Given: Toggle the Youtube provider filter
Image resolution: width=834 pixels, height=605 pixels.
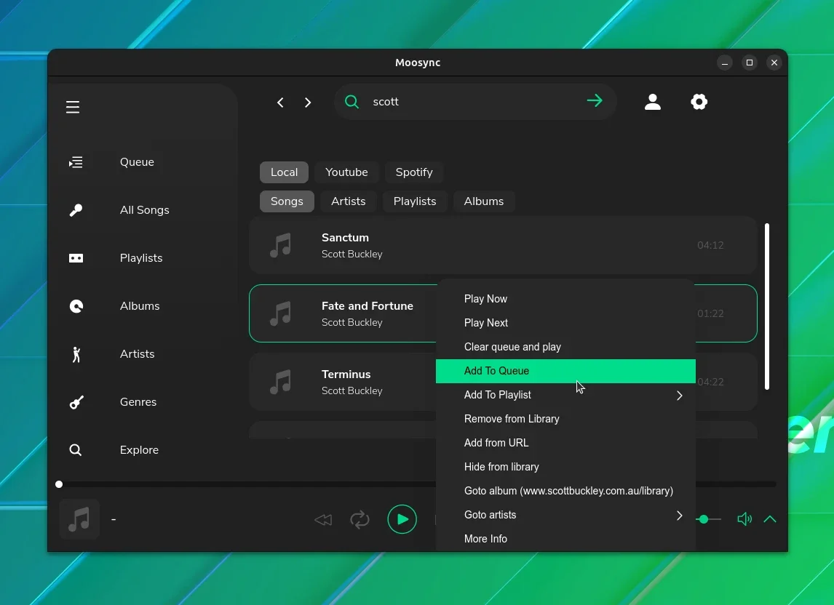Looking at the screenshot, I should (347, 172).
